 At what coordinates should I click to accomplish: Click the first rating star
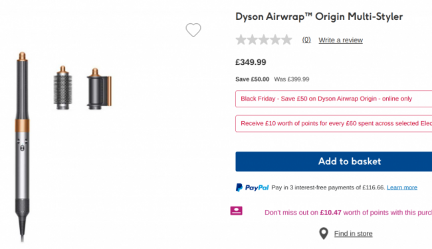241,40
